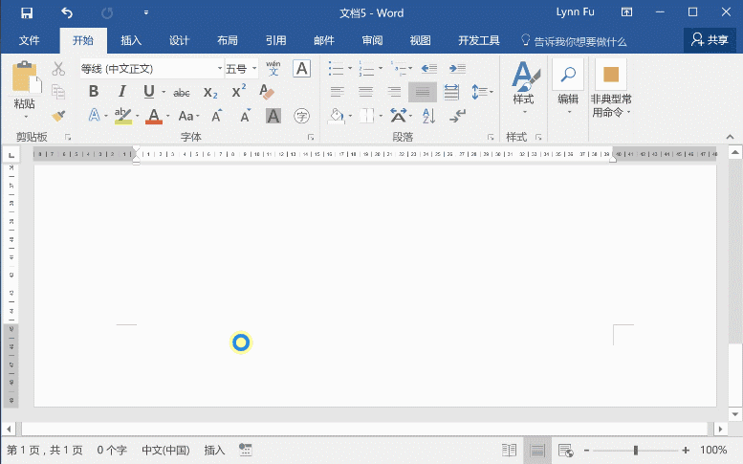Click the Undo arrow in title bar
The height and width of the screenshot is (464, 743).
tap(66, 13)
